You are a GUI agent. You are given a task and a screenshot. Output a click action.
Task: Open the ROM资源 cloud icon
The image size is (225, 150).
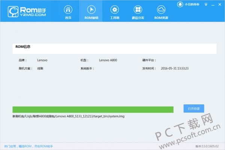point(161,10)
